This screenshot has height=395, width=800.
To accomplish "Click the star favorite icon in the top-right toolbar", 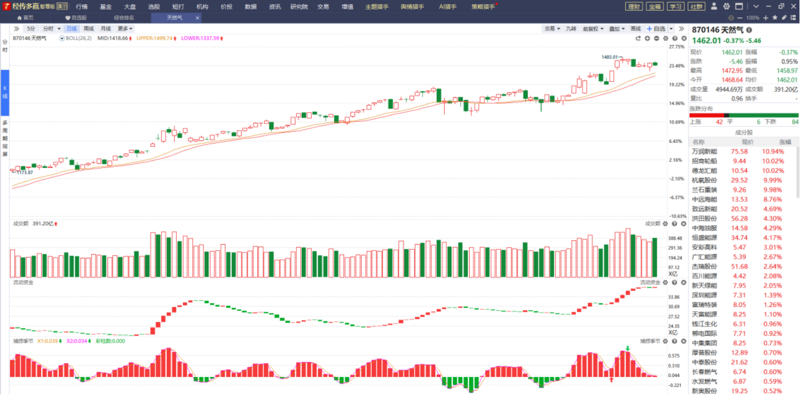I will pyautogui.click(x=775, y=17).
